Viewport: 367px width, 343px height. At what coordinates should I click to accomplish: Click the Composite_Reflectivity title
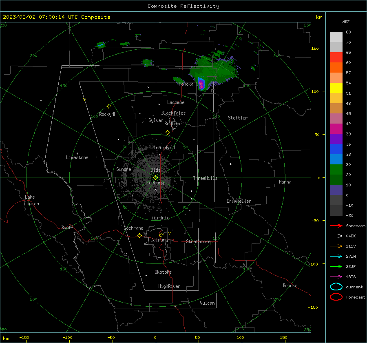[x=183, y=6]
